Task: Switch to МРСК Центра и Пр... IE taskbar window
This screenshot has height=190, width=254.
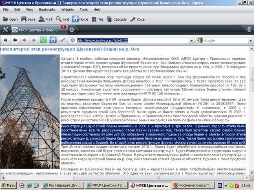Action: (x=106, y=185)
